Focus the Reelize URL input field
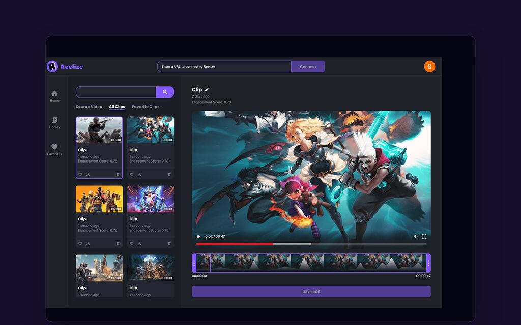The width and height of the screenshot is (521, 325). (224, 67)
